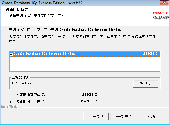Click the destination path C:\oraclexe\

[23, 83]
